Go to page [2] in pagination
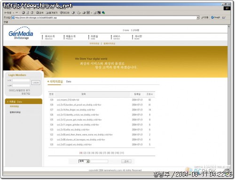Viewport: 235px width, 180px height. tap(85, 153)
